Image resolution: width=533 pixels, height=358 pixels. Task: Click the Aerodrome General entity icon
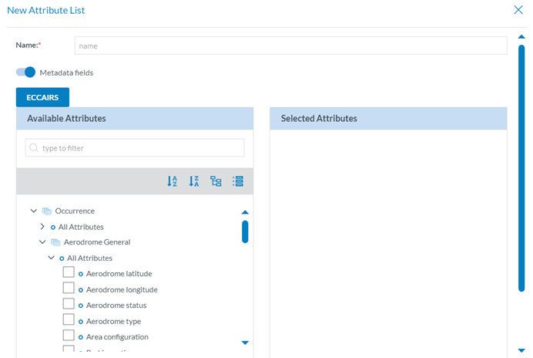(x=55, y=242)
